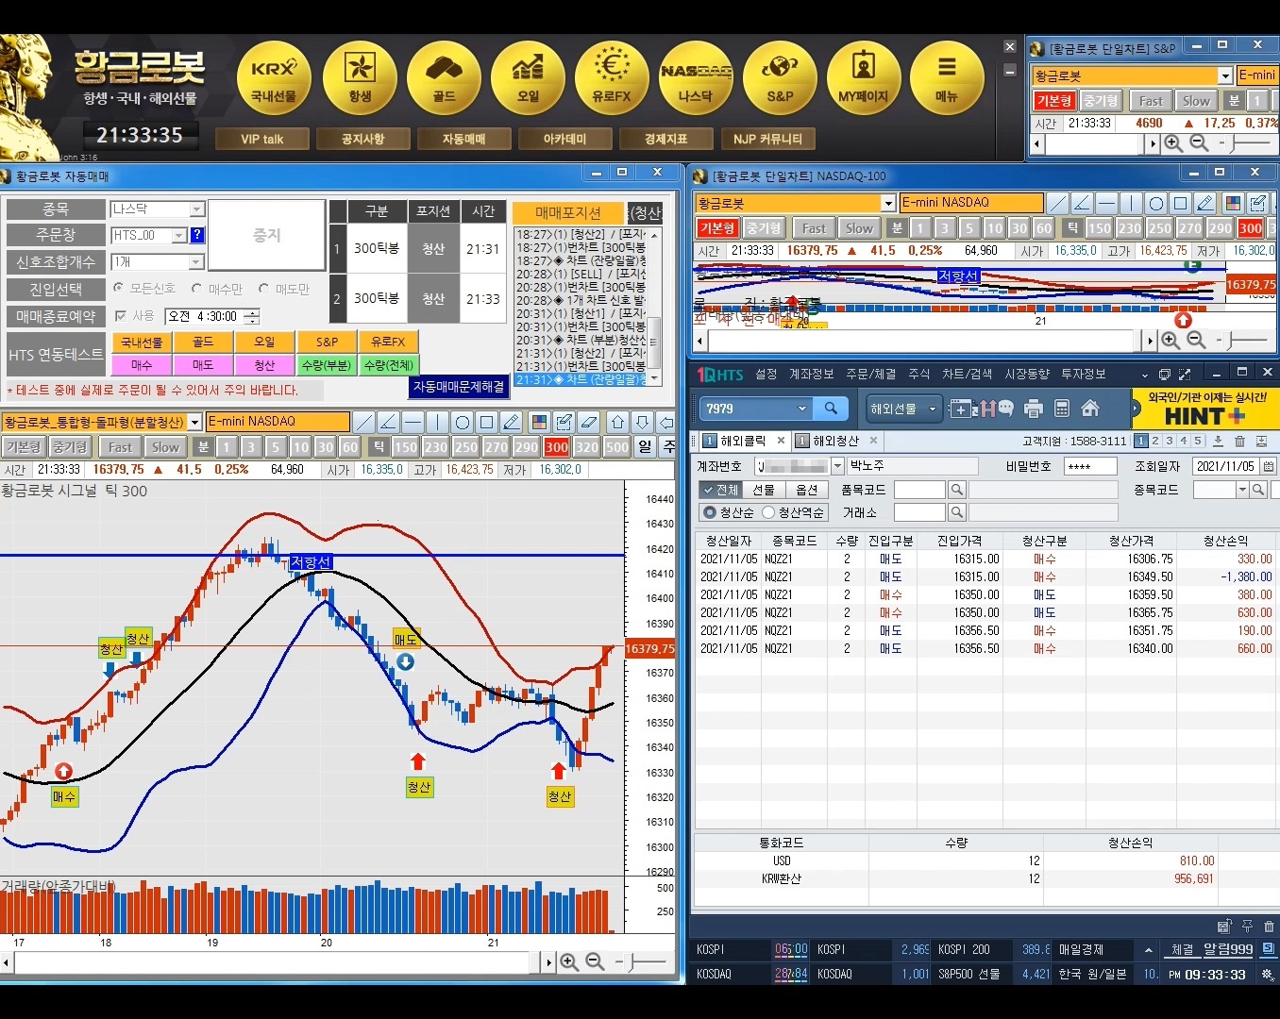Click the 공지사항 button
The height and width of the screenshot is (1019, 1280).
click(x=362, y=139)
